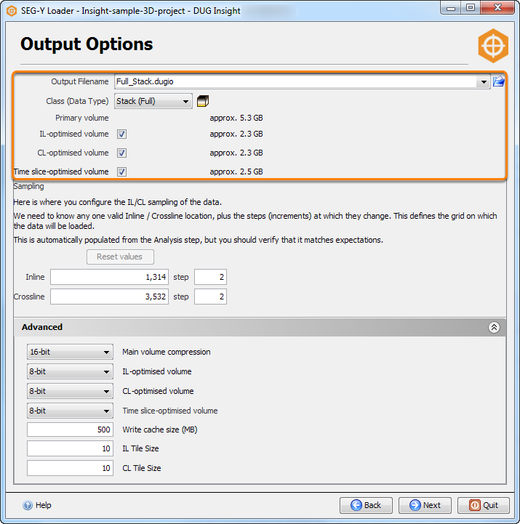Go Back to previous step
The height and width of the screenshot is (524, 520).
[x=366, y=505]
